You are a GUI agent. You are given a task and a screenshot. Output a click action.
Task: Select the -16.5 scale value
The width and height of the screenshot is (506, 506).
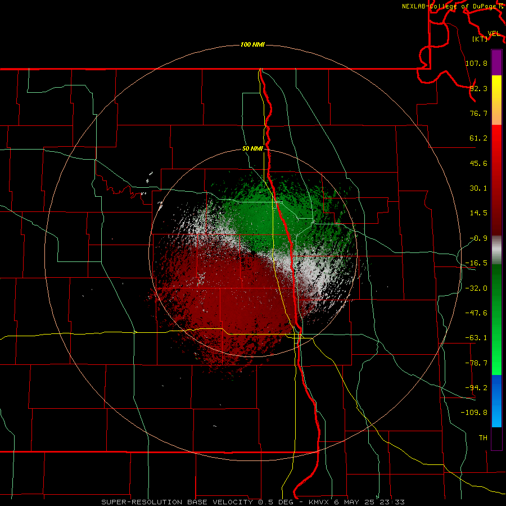click(x=476, y=263)
